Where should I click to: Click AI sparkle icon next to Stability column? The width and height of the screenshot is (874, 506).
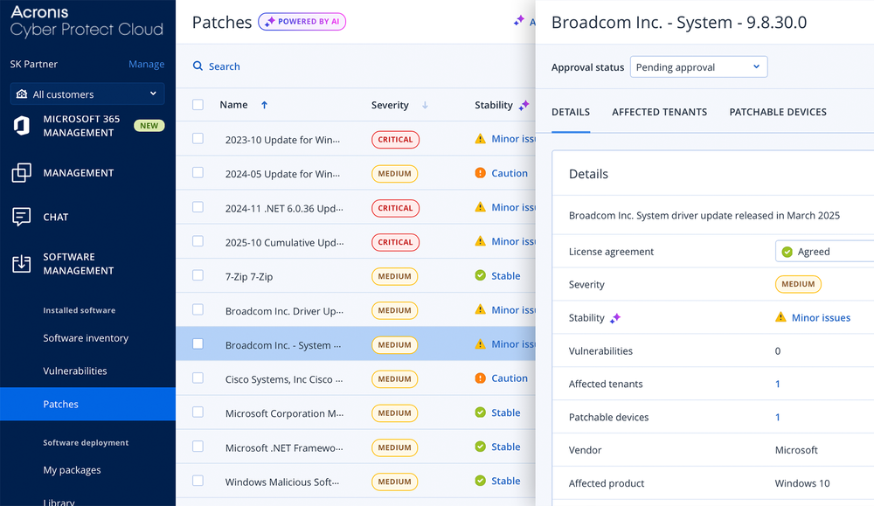point(524,105)
